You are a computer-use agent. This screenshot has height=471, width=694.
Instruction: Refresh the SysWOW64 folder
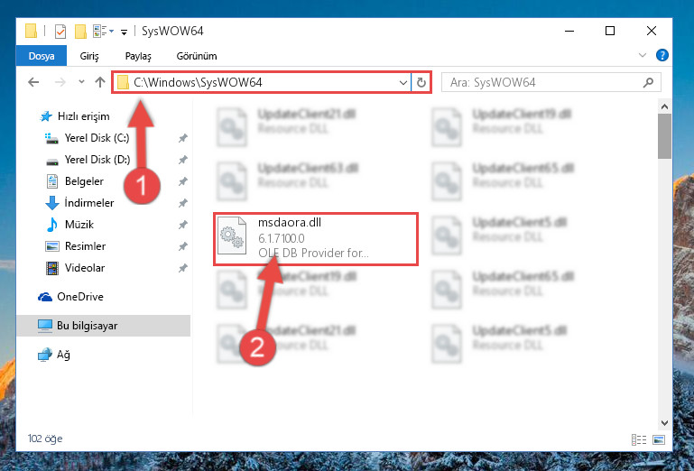pos(421,82)
